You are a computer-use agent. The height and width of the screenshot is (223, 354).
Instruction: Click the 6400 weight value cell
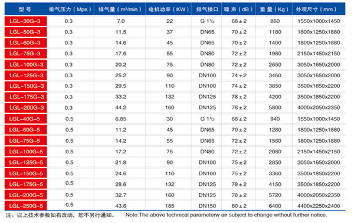pyautogui.click(x=275, y=206)
